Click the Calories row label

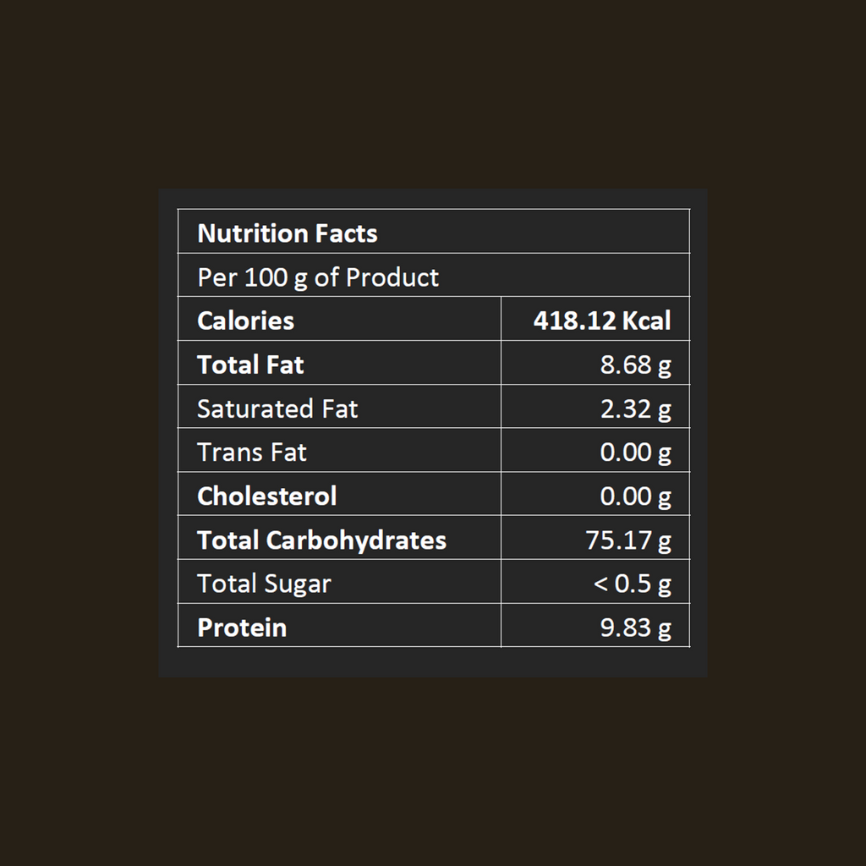tap(245, 321)
